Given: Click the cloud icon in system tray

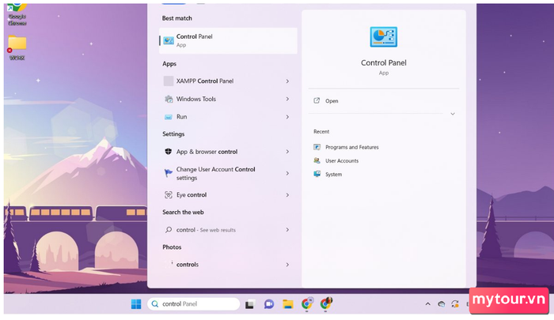Looking at the screenshot, I should pos(442,304).
